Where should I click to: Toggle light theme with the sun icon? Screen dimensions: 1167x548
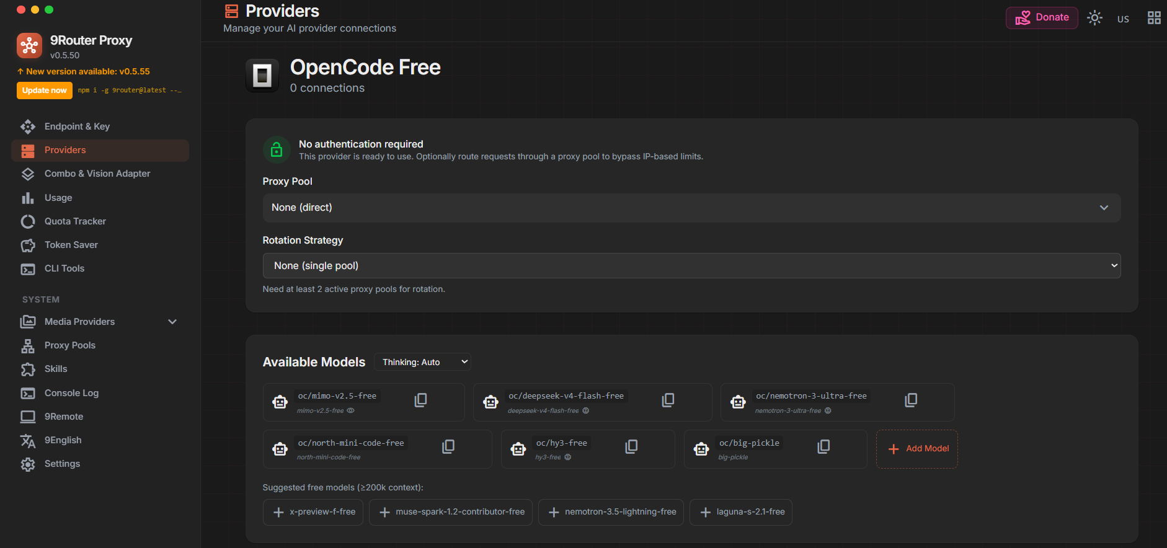click(1095, 18)
